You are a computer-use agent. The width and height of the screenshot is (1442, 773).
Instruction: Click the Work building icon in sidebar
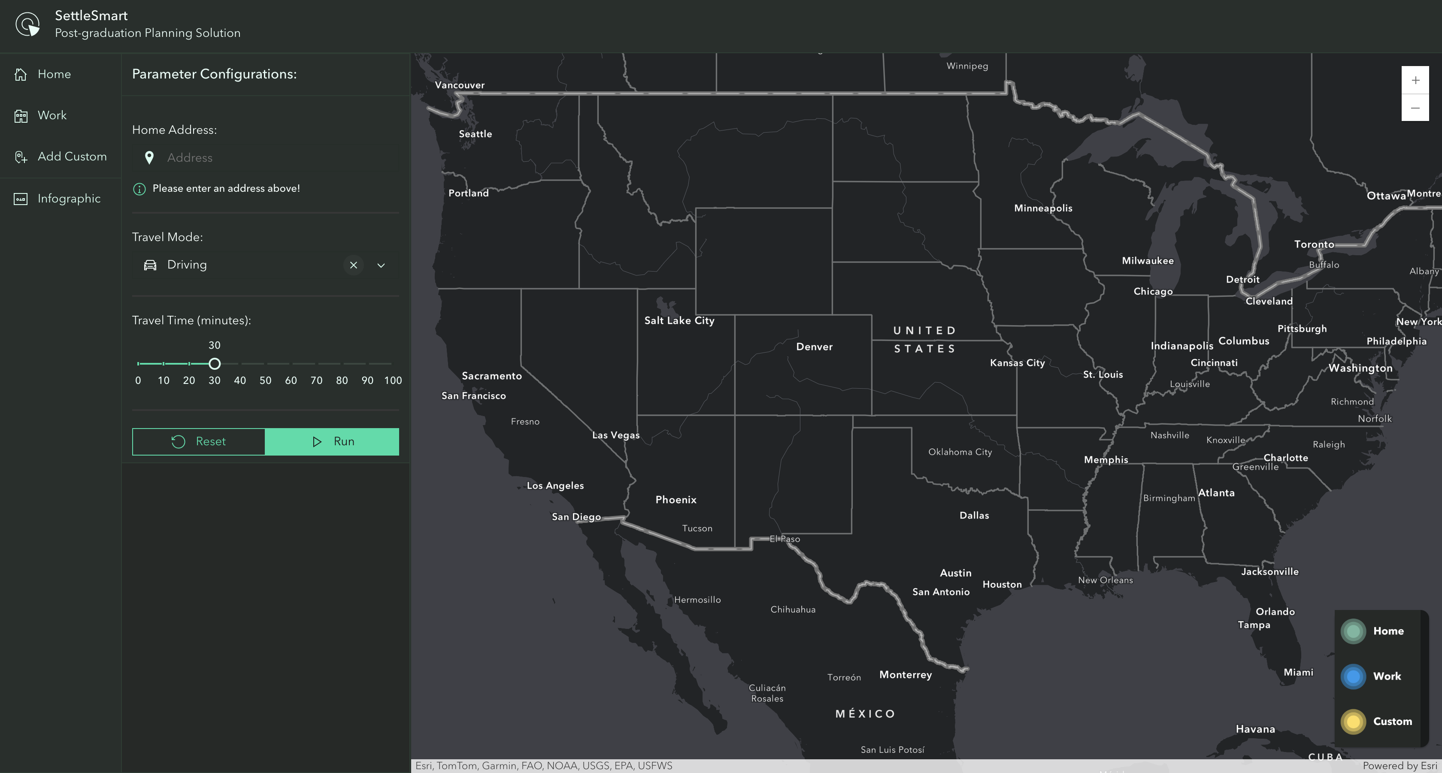click(21, 116)
